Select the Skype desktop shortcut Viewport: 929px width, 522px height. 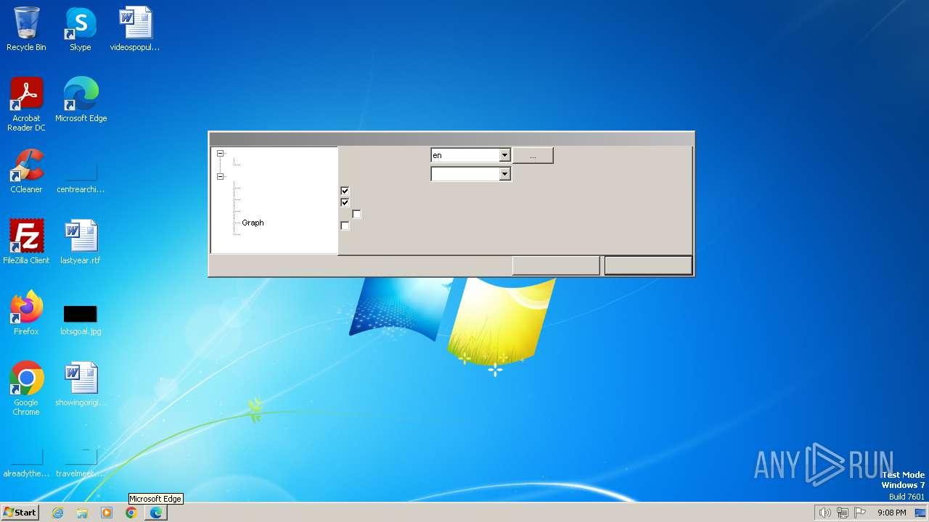(x=80, y=29)
